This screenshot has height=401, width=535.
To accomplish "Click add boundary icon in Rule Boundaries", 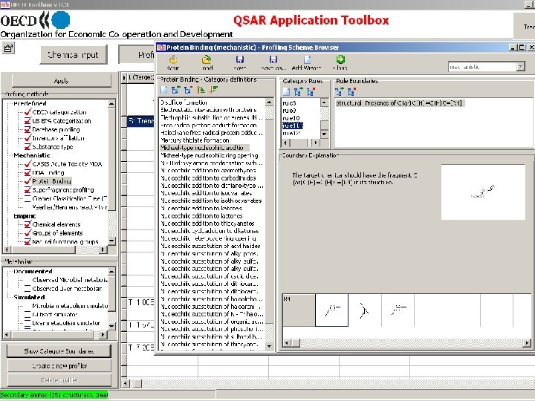I will tap(340, 91).
